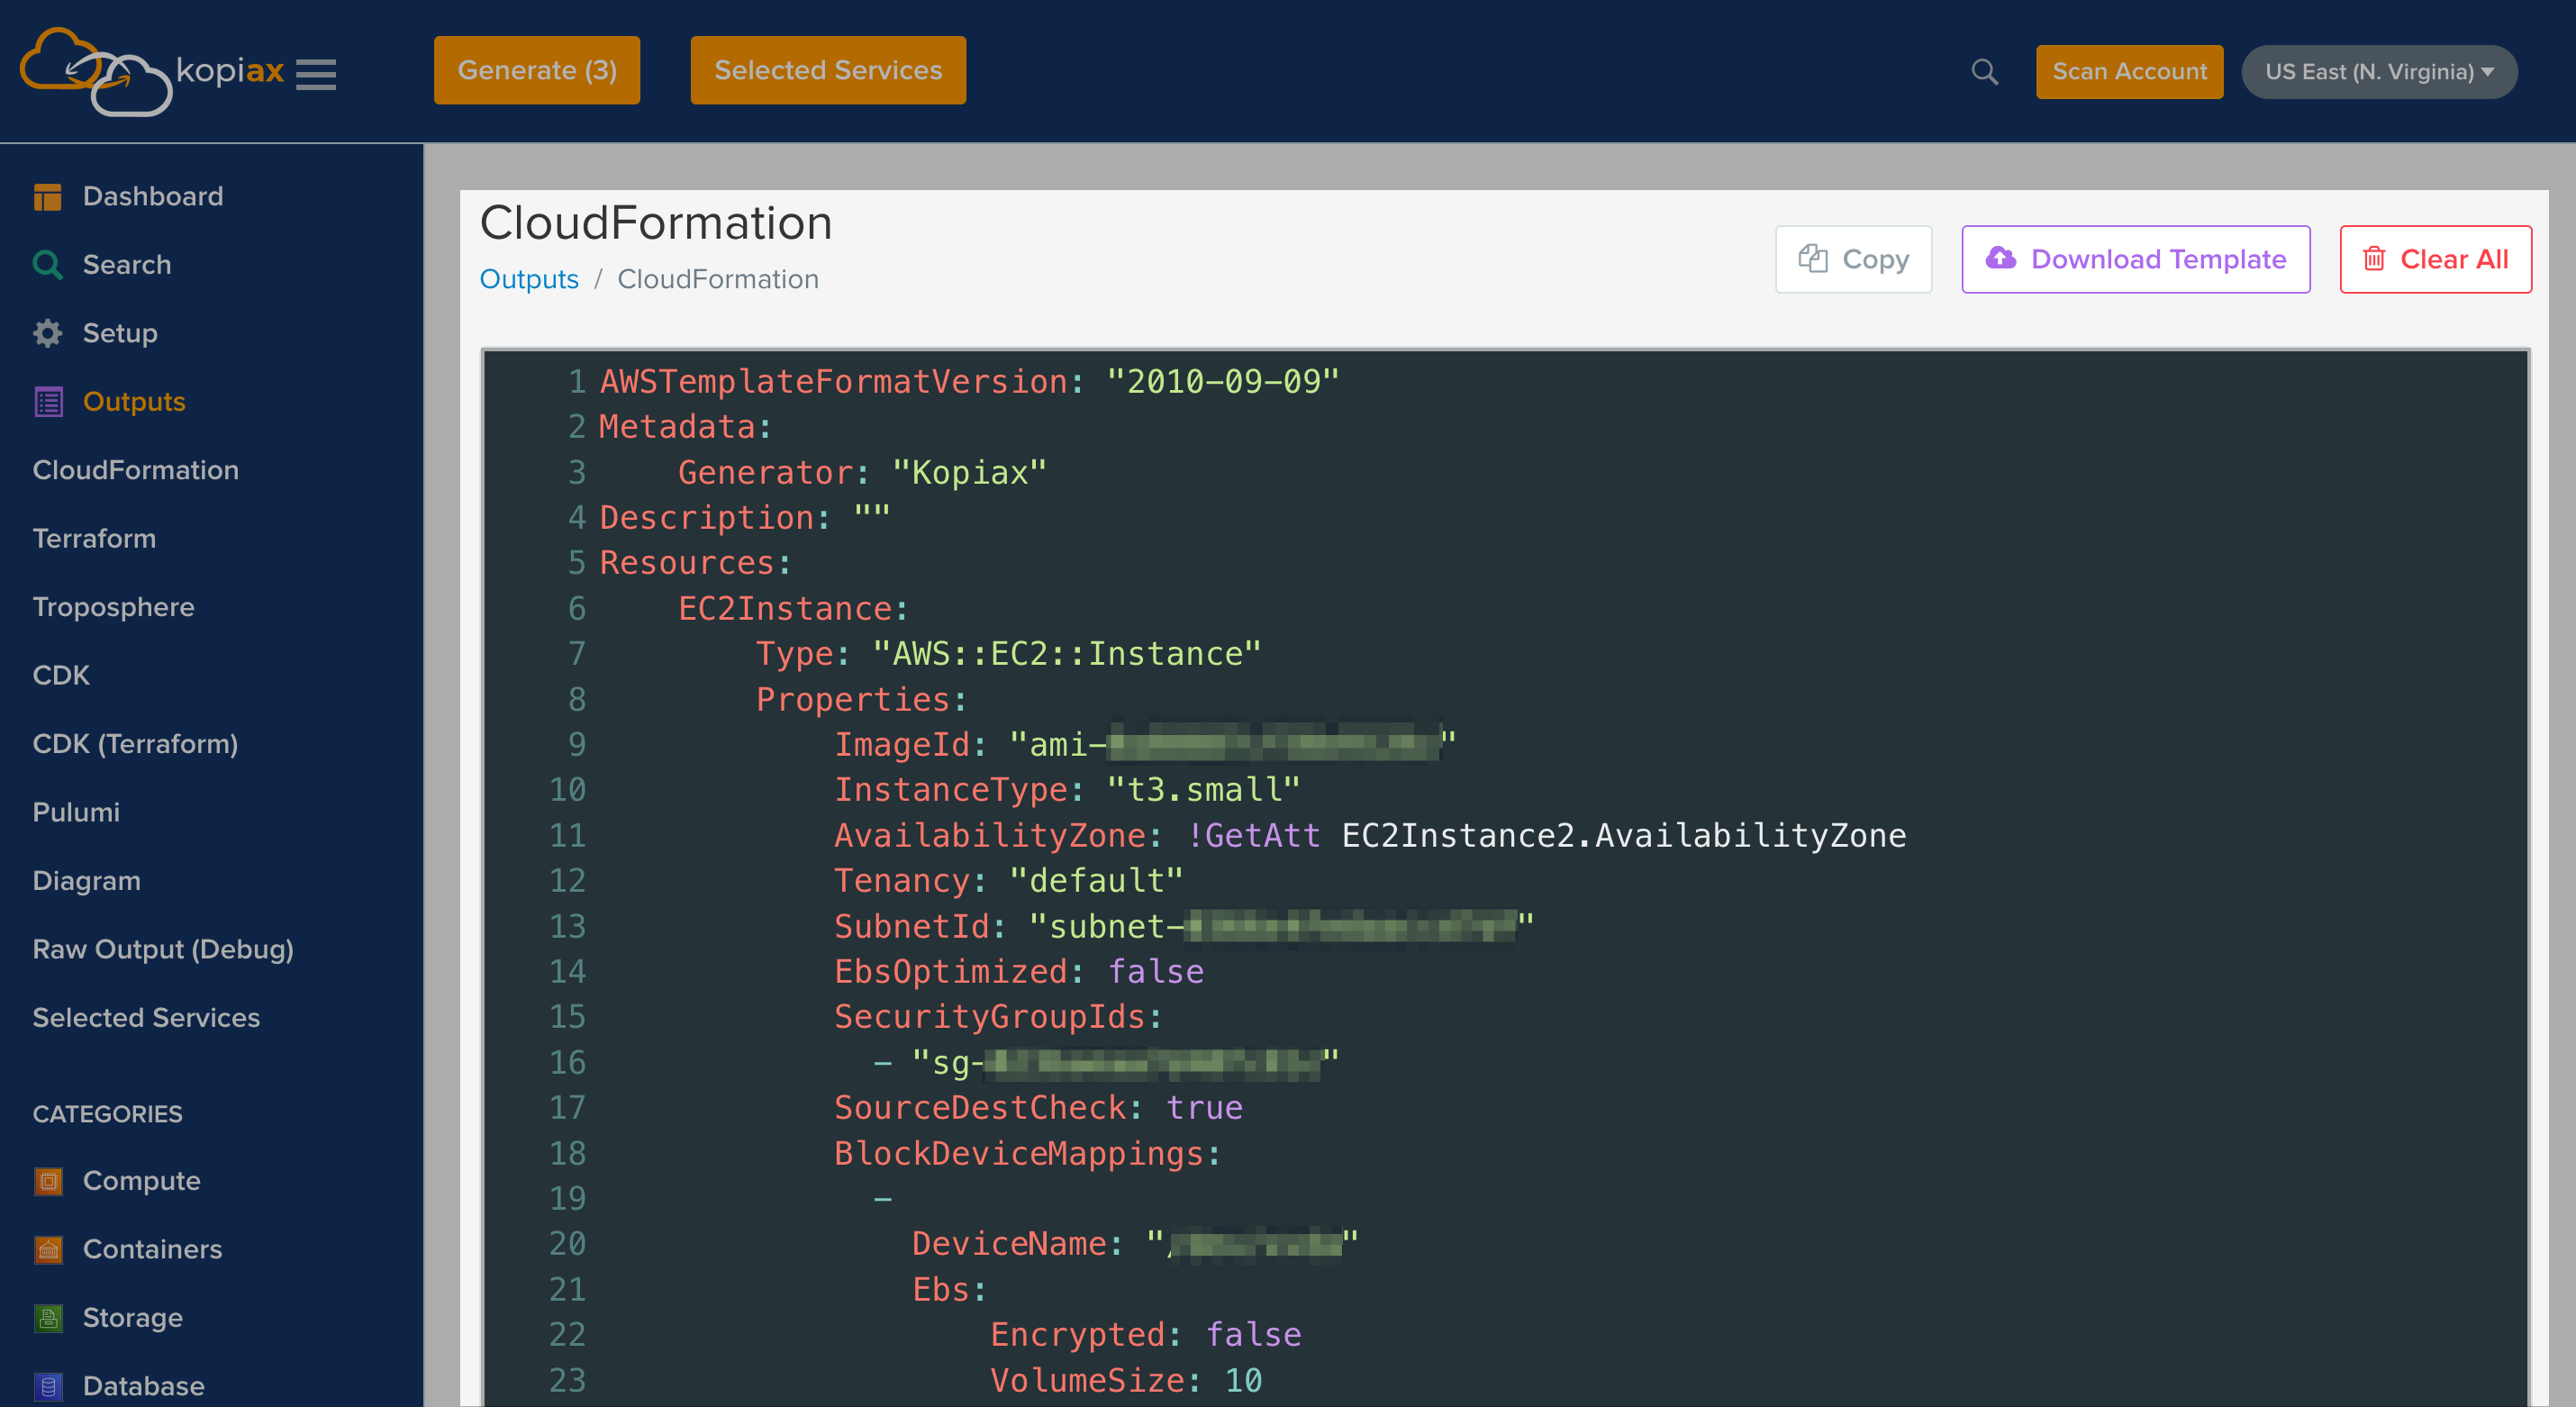Image resolution: width=2576 pixels, height=1407 pixels.
Task: Click the SourceDestCheck: true line
Action: coord(1038,1108)
